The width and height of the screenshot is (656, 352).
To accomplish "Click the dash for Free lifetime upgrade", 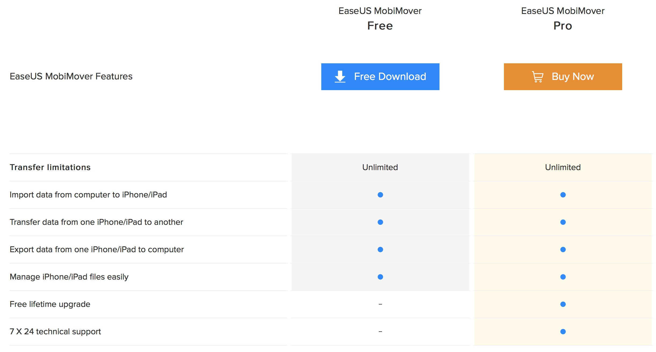I will pyautogui.click(x=380, y=304).
